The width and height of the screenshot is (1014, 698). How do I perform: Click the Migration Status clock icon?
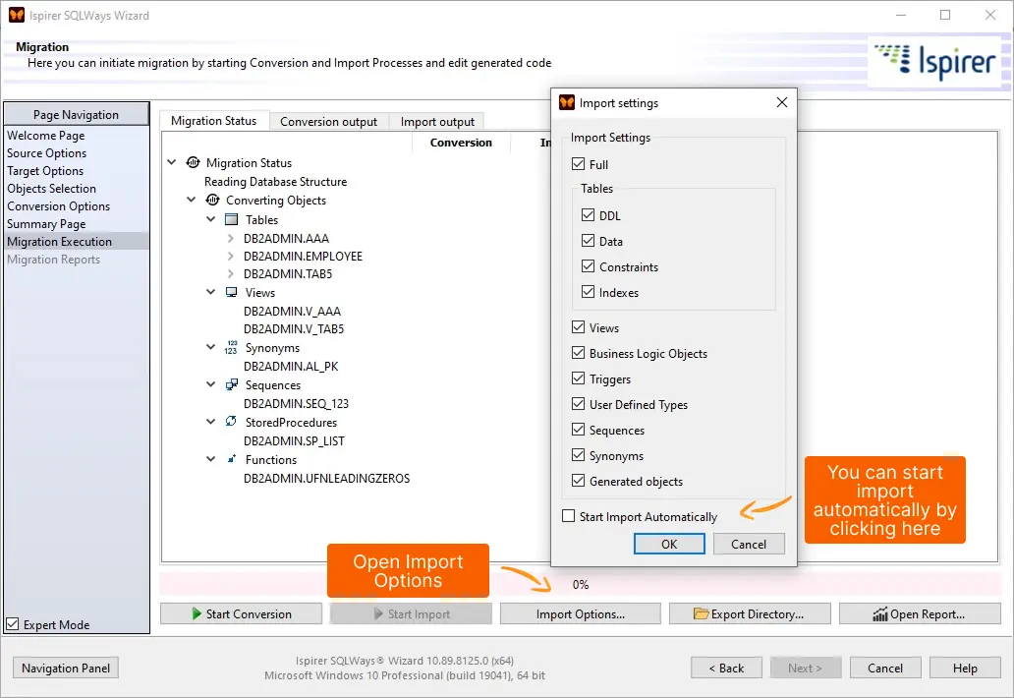click(x=193, y=162)
